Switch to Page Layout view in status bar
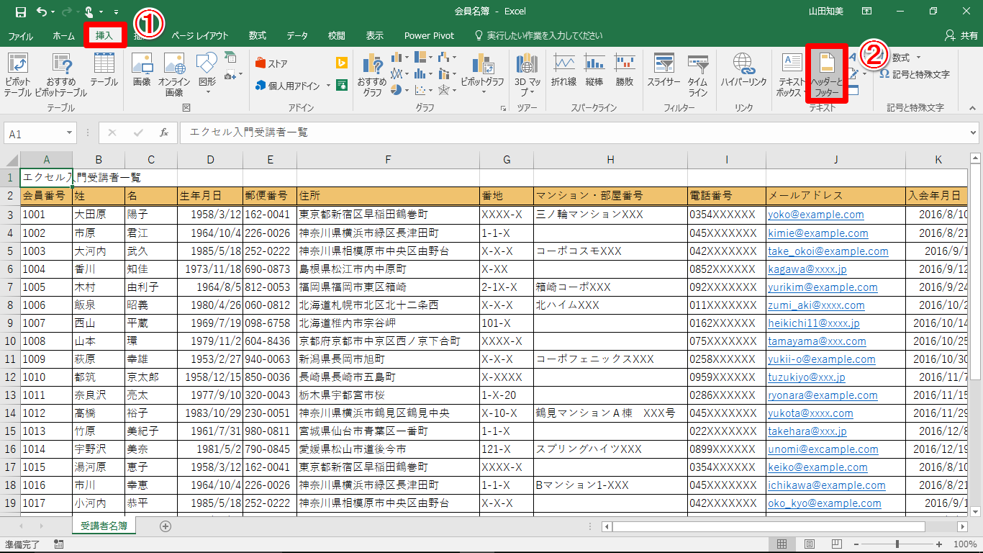The width and height of the screenshot is (983, 553). coord(809,544)
